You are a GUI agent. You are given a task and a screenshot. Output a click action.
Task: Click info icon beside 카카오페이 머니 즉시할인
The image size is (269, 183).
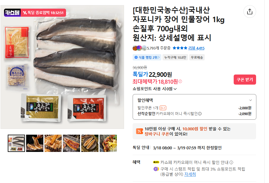coord(200,114)
